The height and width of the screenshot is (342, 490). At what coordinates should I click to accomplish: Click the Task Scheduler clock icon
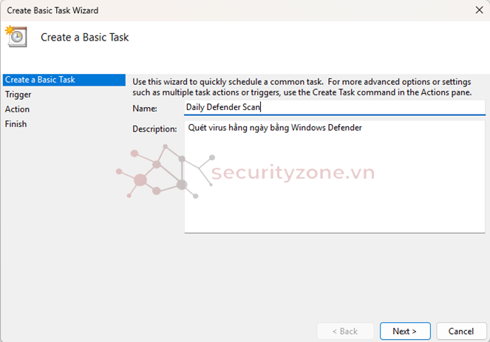tap(16, 36)
